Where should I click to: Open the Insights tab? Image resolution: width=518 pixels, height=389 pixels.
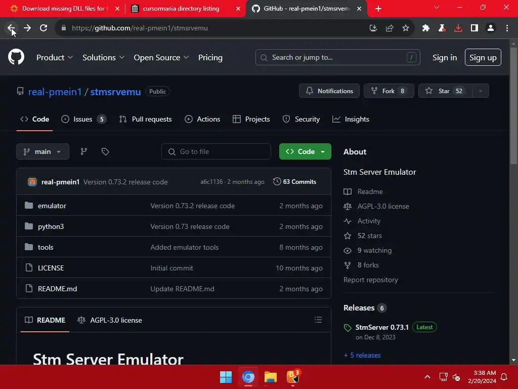[351, 119]
